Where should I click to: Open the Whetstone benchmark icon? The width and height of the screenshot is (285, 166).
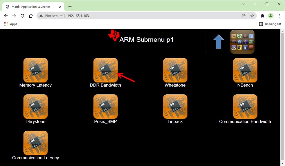(x=175, y=70)
